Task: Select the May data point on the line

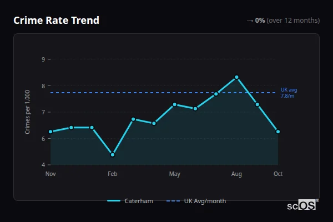Action: click(175, 104)
